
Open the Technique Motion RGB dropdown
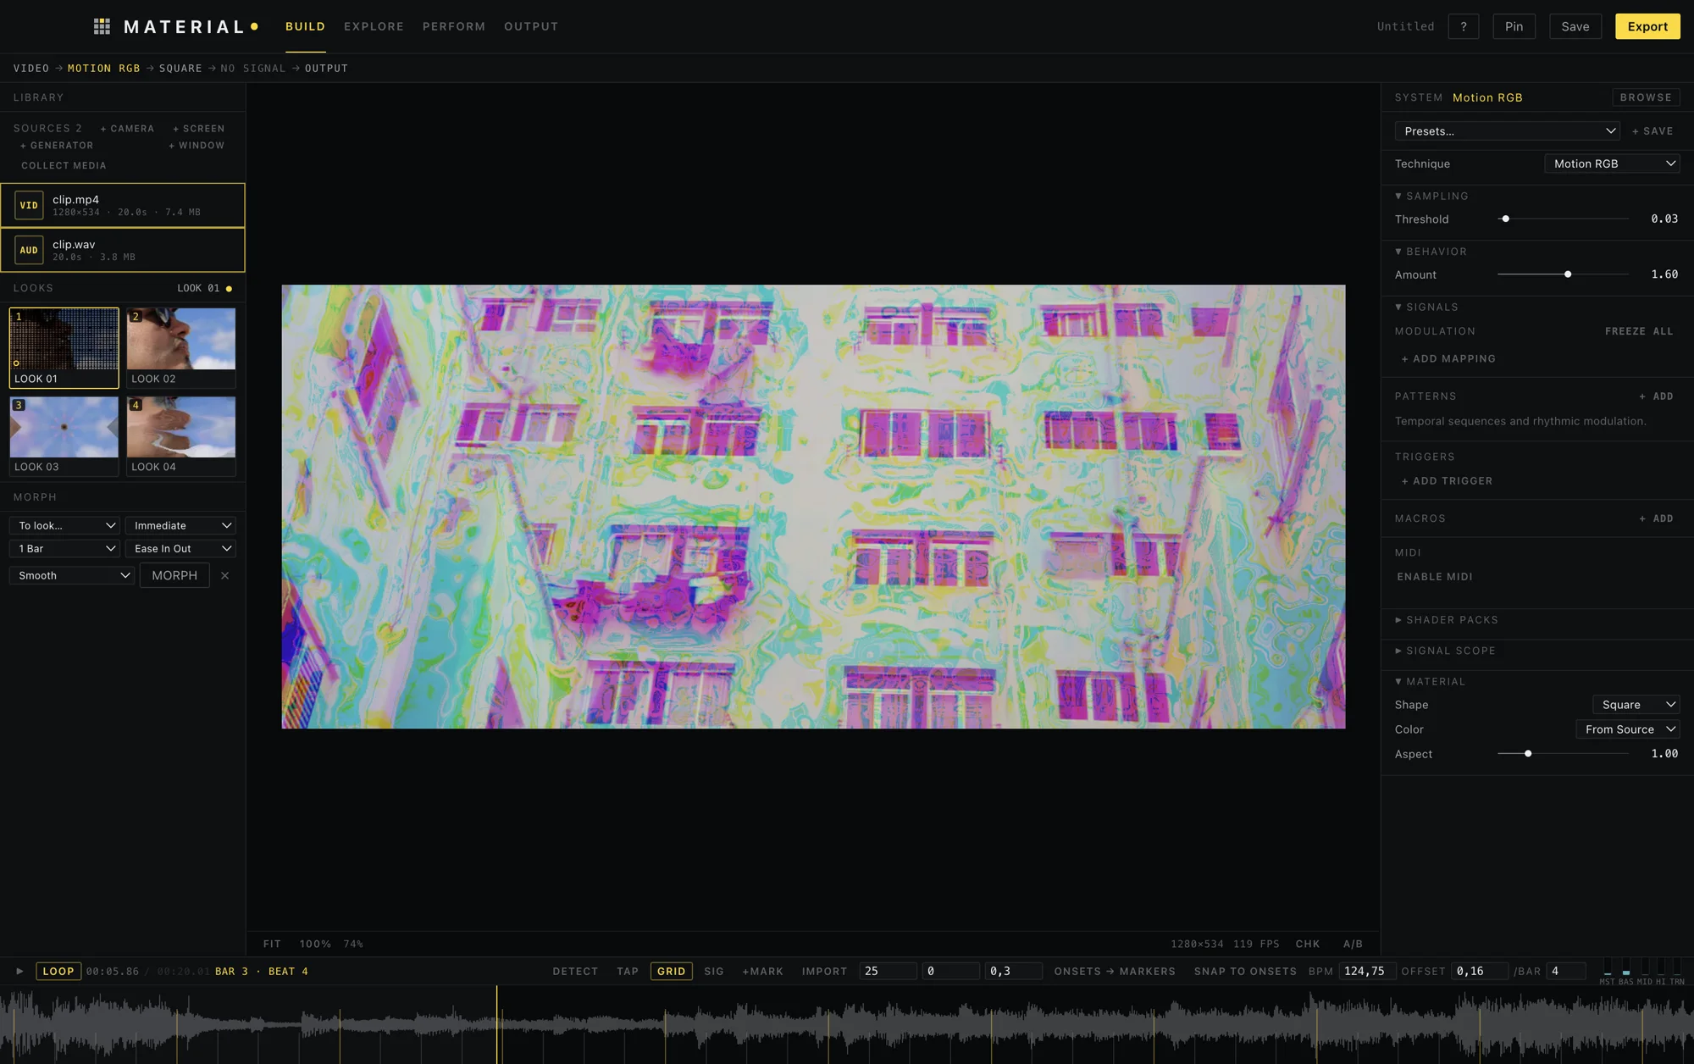pyautogui.click(x=1612, y=163)
